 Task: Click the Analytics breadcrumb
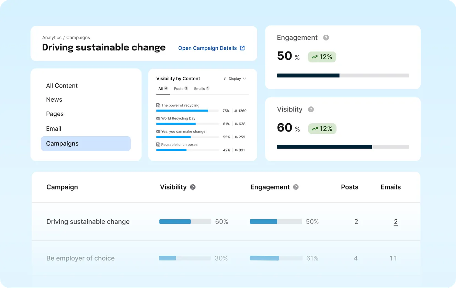point(52,38)
